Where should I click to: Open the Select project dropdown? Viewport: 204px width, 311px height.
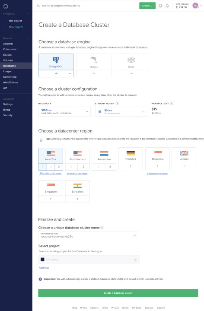coord(89,260)
